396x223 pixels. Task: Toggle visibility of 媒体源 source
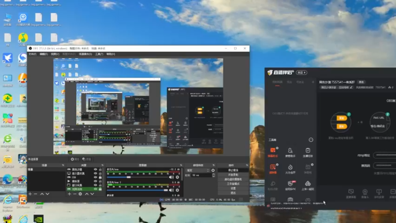click(x=96, y=181)
